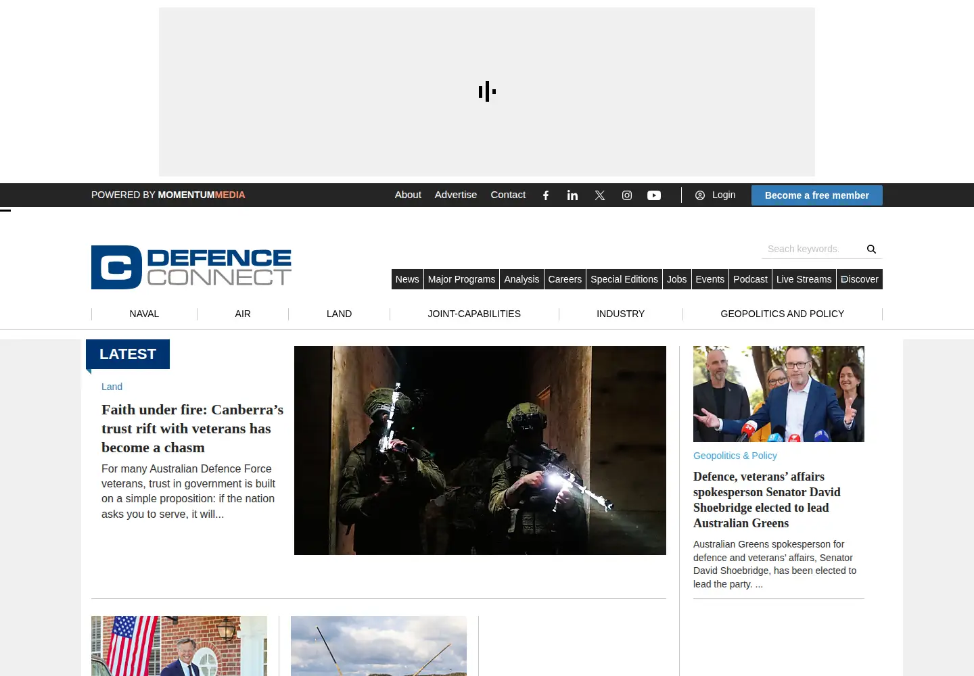Click the MOMENTUMMEDIA powered-by text
974x676 pixels.
point(202,195)
